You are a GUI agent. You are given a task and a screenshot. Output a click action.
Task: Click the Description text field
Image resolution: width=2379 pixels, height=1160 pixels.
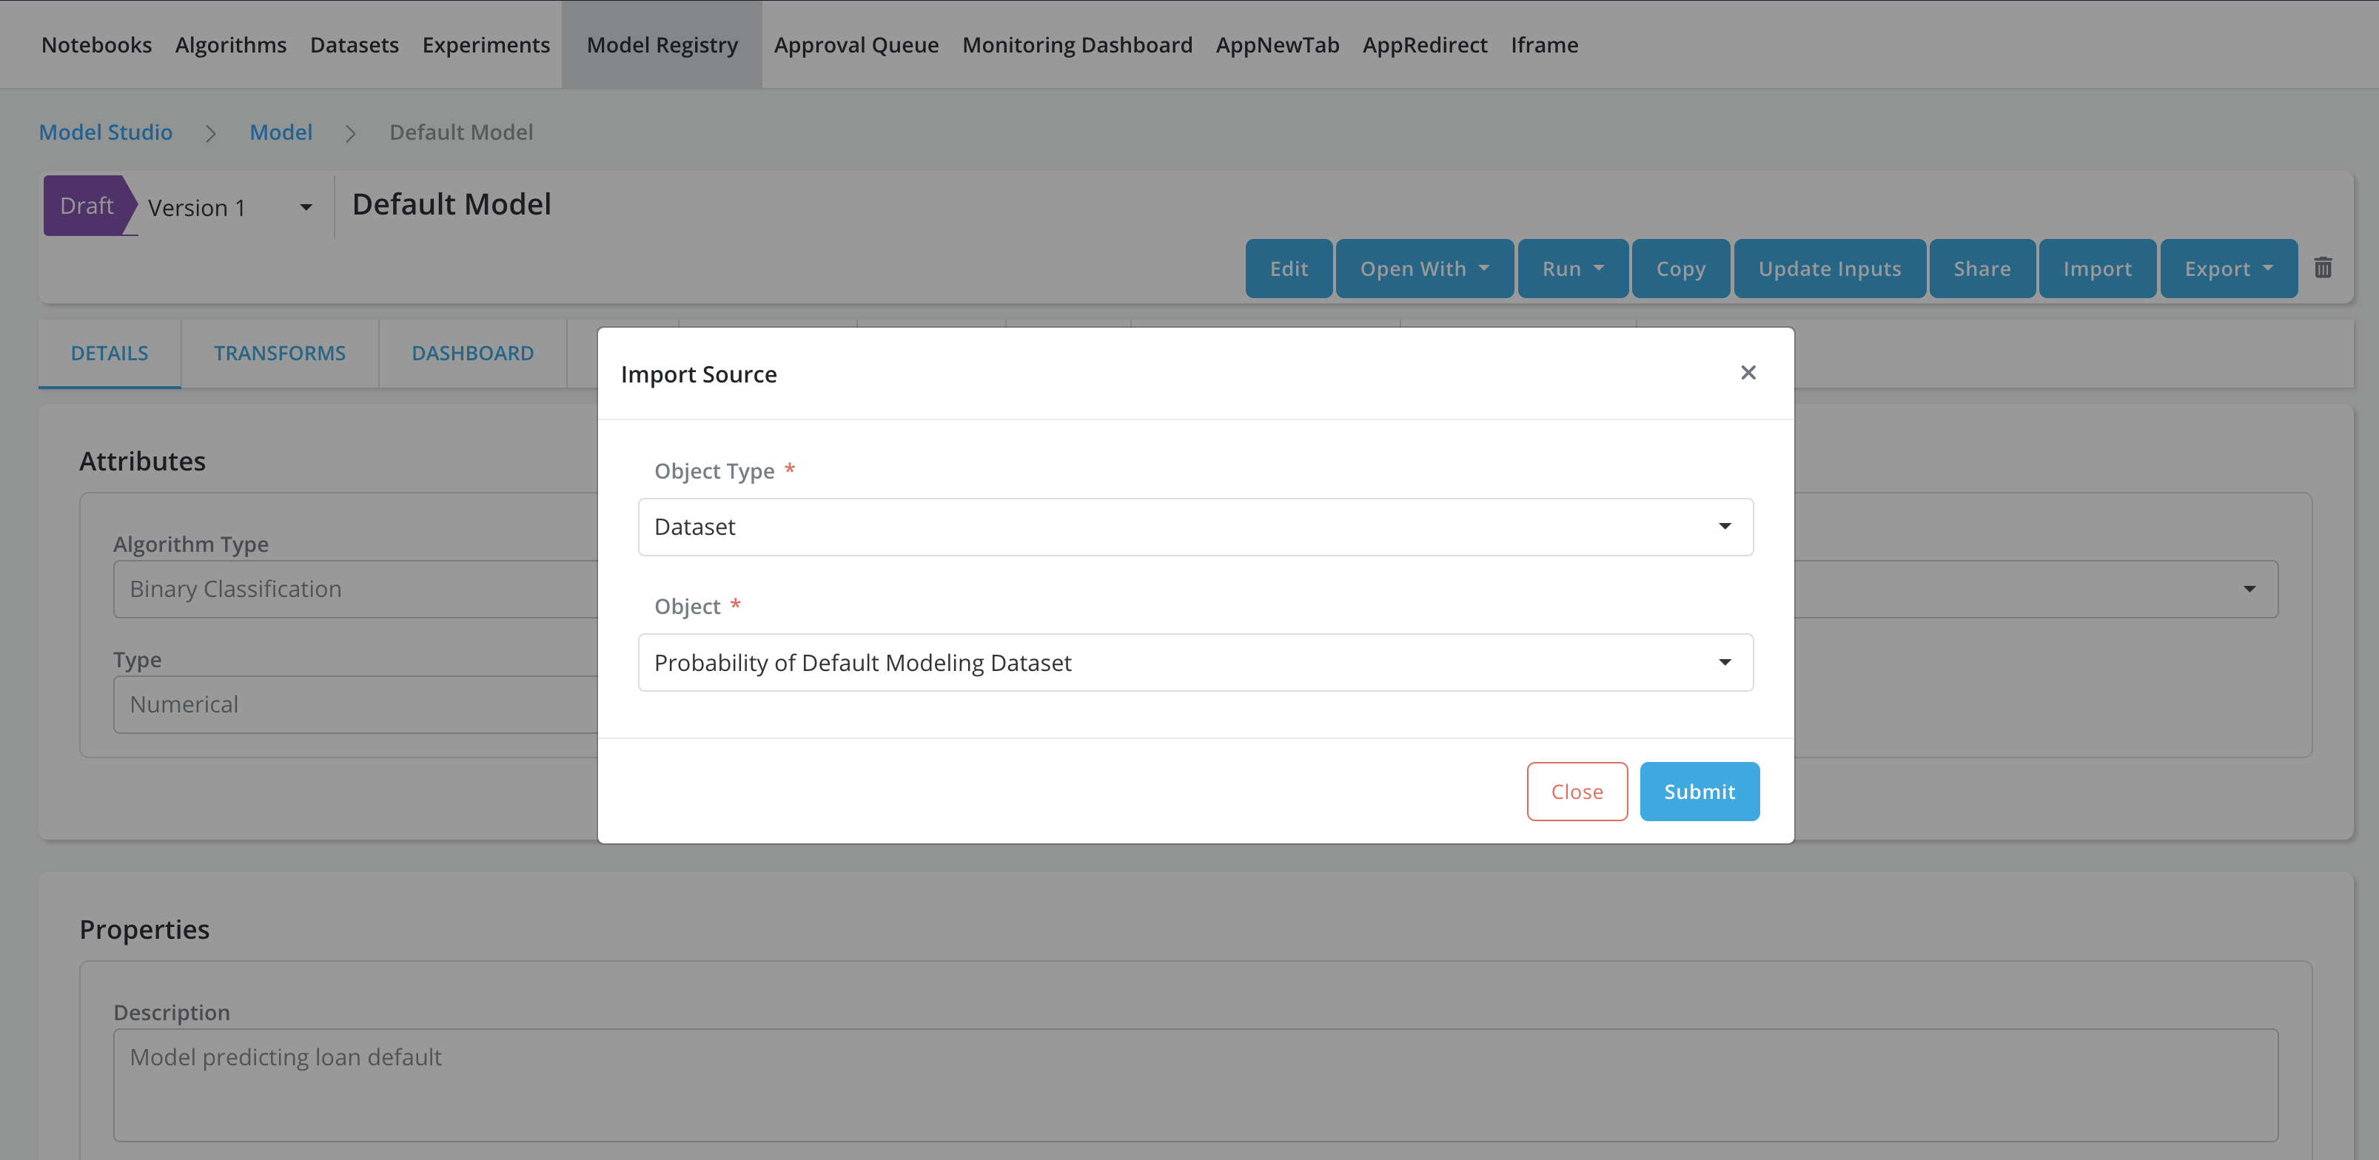tap(1195, 1085)
